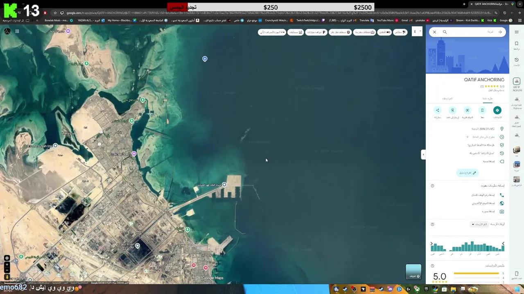The width and height of the screenshot is (524, 294).
Task: Switch to the Overview tab
Action: [487, 98]
